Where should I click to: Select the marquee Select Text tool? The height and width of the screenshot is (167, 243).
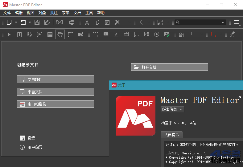pos(70,34)
